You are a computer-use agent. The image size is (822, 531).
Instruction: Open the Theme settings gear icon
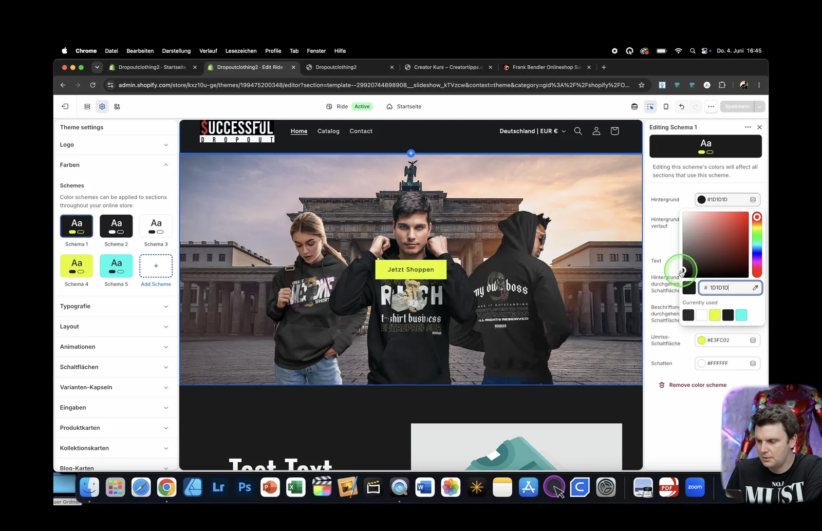point(102,106)
